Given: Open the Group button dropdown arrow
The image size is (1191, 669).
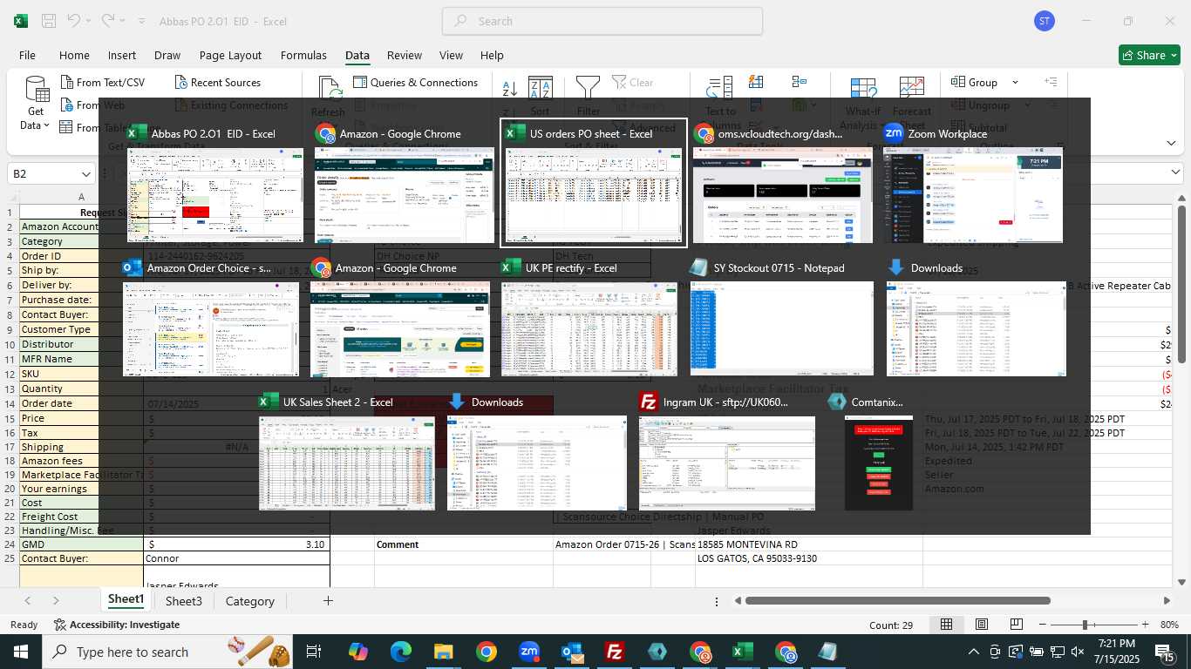Looking at the screenshot, I should 1015,83.
